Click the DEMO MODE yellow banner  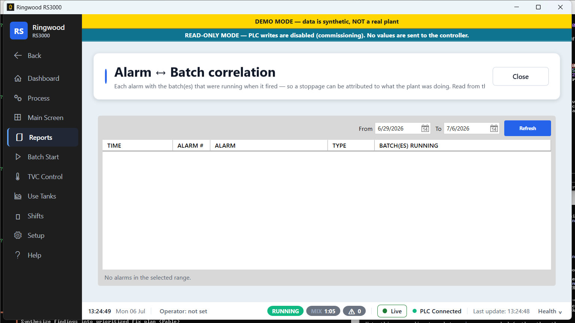(327, 21)
